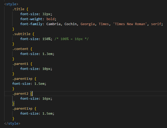Click the highlighted opening brace after .parent2
Image resolution: width=167 pixels, height=128 pixels.
[31, 94]
